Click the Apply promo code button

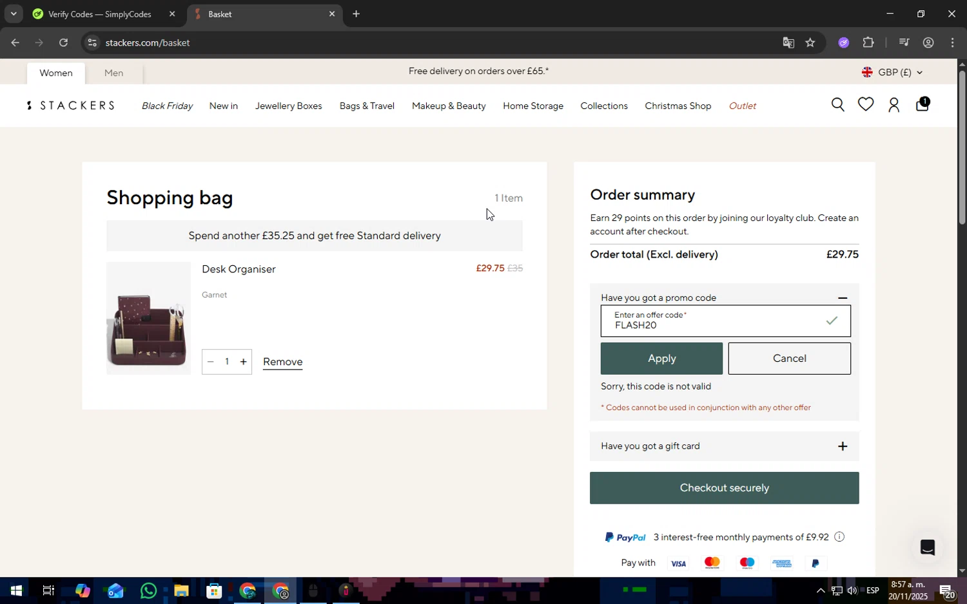(x=661, y=358)
